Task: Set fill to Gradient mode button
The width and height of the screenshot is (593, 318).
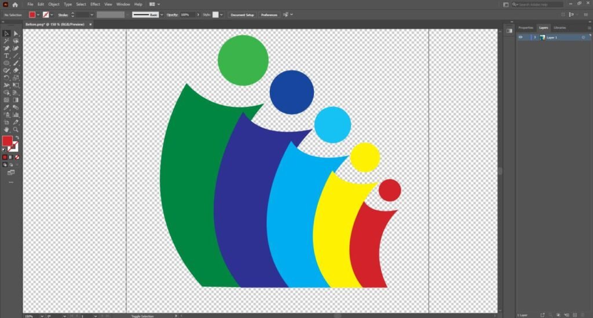Action: pos(11,157)
